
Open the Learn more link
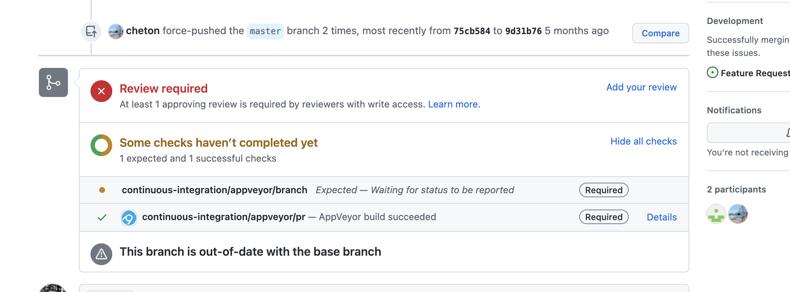tap(454, 104)
